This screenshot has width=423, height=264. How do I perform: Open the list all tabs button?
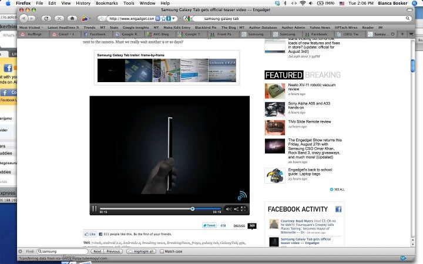point(411,34)
